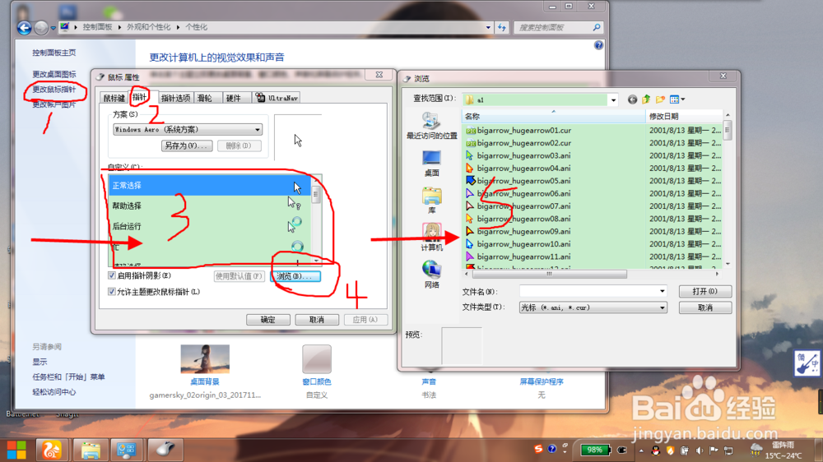Select 帮助选择 pointer entry
Screen dimensions: 823x462
[x=209, y=206]
